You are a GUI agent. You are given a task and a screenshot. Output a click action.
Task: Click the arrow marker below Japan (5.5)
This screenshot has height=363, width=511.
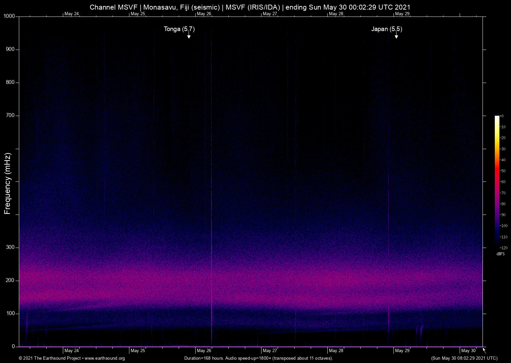pos(396,36)
